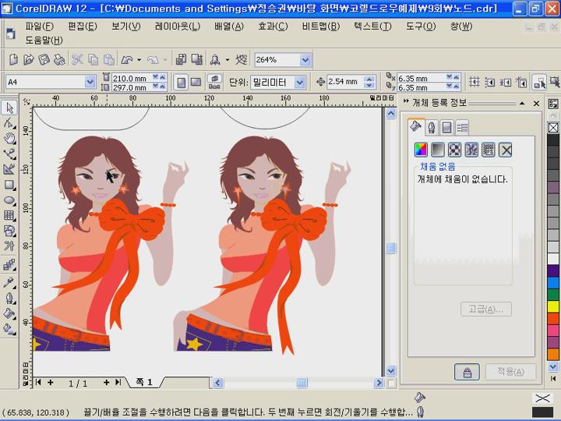Click the Copy icon
The width and height of the screenshot is (561, 421).
(93, 59)
